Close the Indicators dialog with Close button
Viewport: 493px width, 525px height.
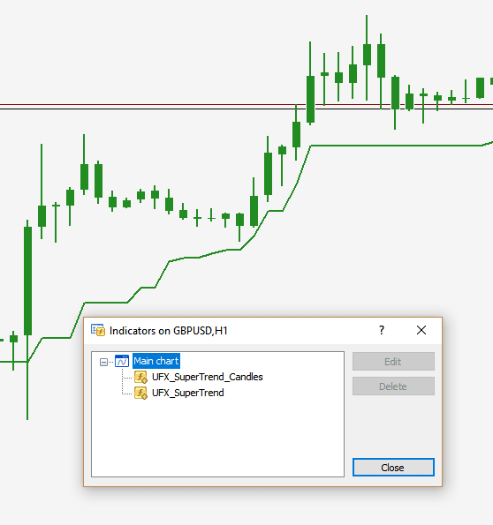point(393,467)
